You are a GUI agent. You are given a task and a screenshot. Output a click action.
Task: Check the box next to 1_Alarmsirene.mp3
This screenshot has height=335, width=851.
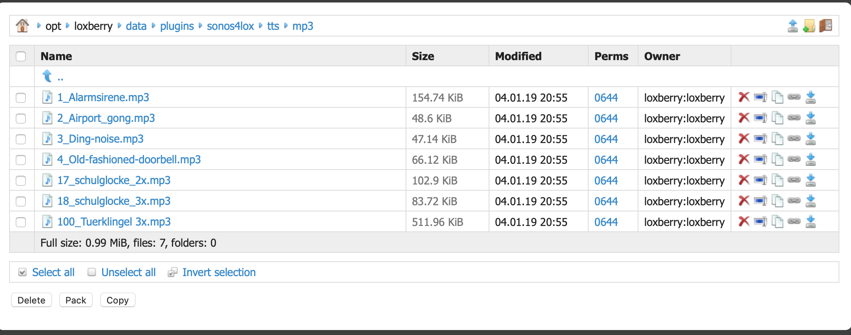[x=21, y=98]
